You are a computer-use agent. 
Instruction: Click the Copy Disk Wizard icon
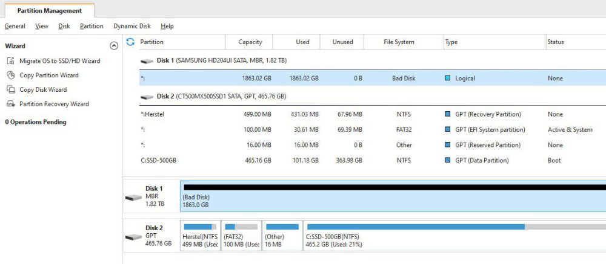point(10,89)
